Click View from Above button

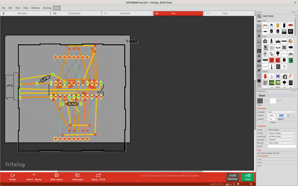click(x=34, y=177)
